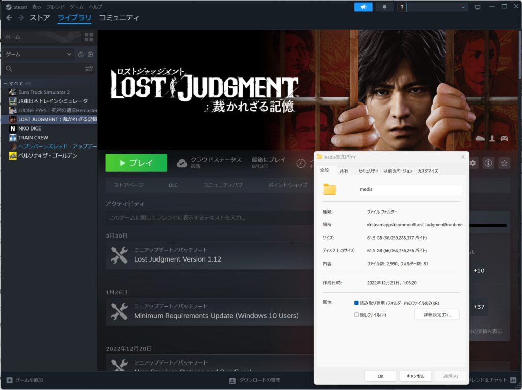Expand the ゲーム filter dropdown
This screenshot has width=522, height=390.
[39, 54]
